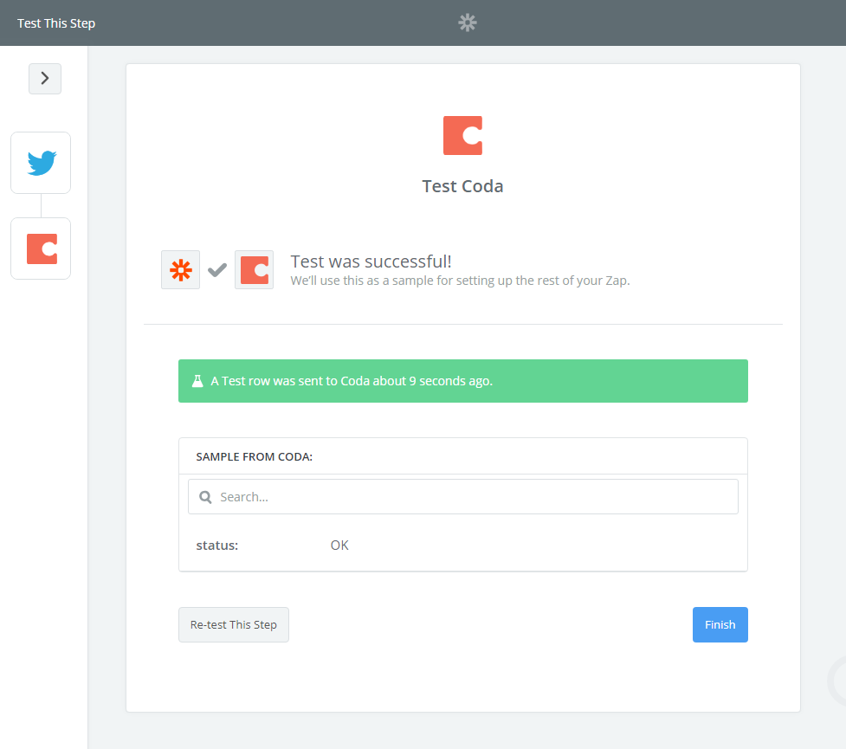
Task: Click the magnifier icon in the search box
Action: tap(206, 497)
